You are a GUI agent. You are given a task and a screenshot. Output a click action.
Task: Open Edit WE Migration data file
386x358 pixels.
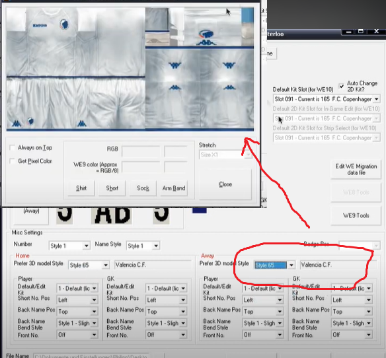coord(356,169)
